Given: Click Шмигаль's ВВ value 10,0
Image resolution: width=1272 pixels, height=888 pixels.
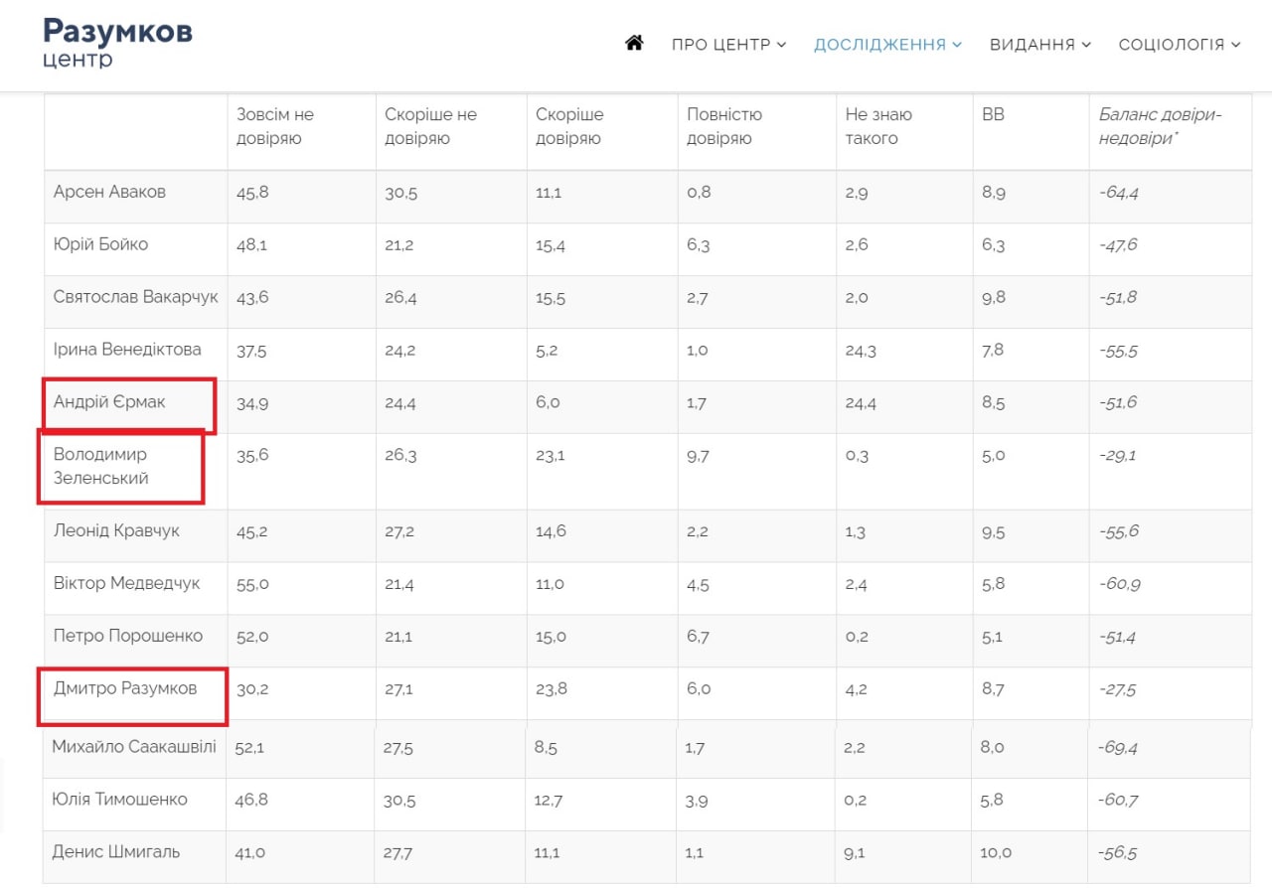Looking at the screenshot, I should [995, 853].
